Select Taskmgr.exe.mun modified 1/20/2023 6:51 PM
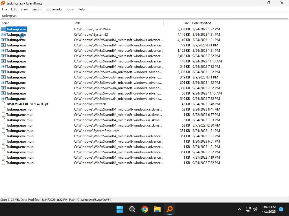The image size is (289, 216). point(20,141)
